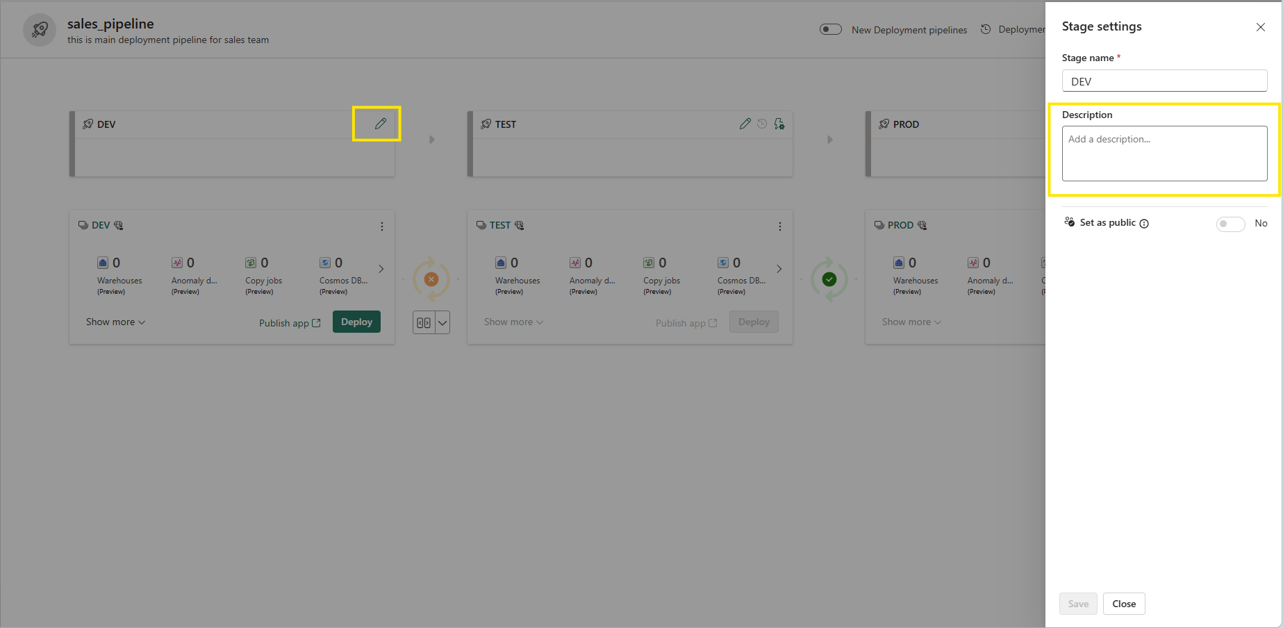The height and width of the screenshot is (628, 1283).
Task: Click the Stage name input field
Action: click(1164, 81)
